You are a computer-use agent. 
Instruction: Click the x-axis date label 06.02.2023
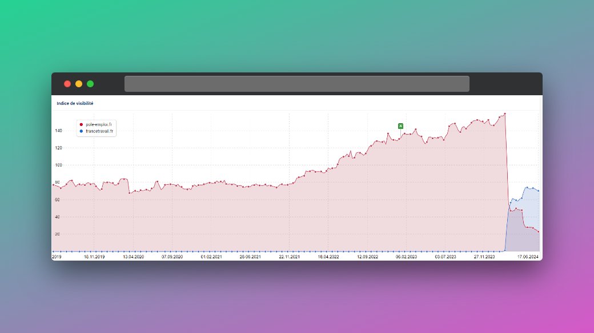[x=407, y=257]
